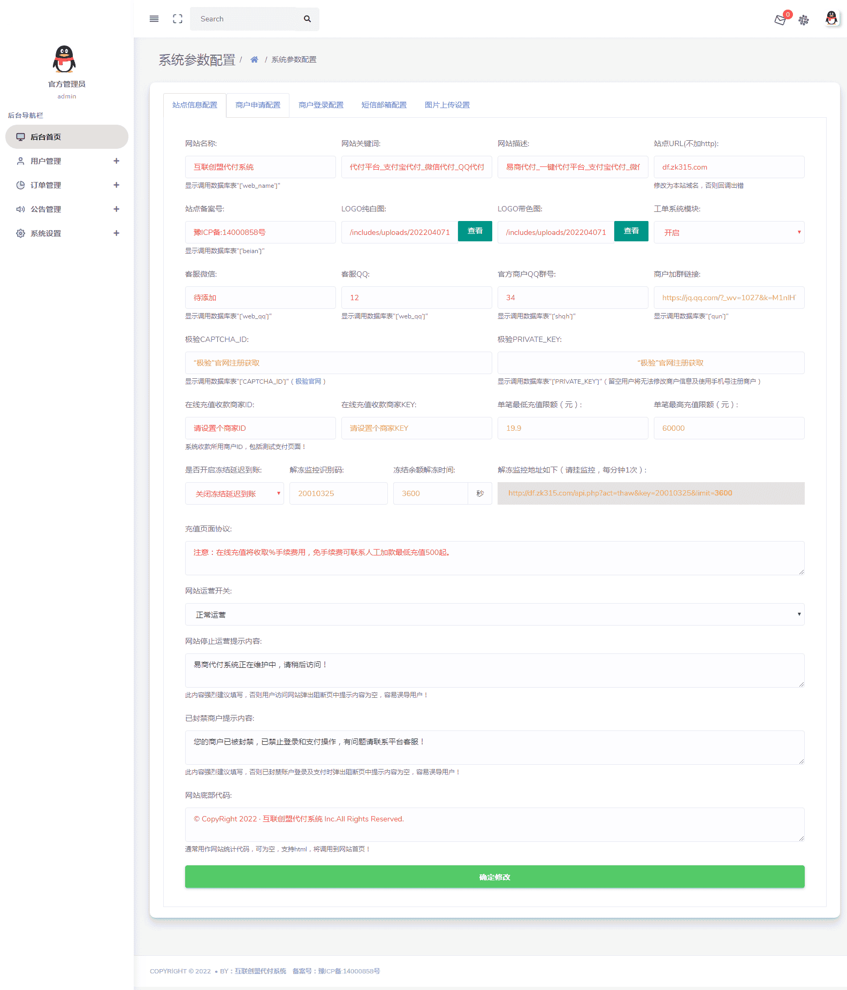Click the theme settings icon in header
This screenshot has height=990, width=847.
coord(804,20)
